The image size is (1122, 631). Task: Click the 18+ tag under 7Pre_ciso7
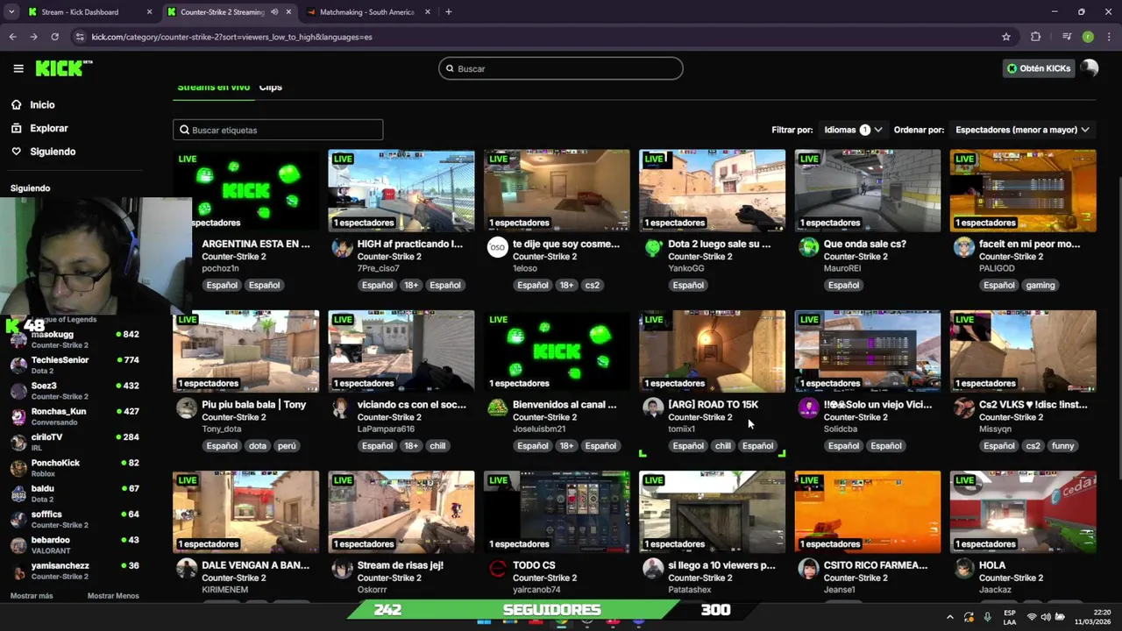pos(411,285)
